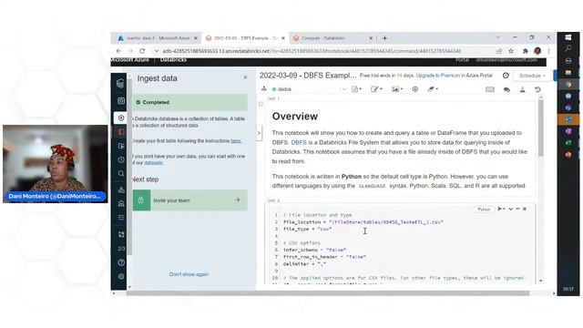Viewport: 583px width, 328px height.
Task: Open the Recents clock icon in the sidebar
Action: coord(121,160)
